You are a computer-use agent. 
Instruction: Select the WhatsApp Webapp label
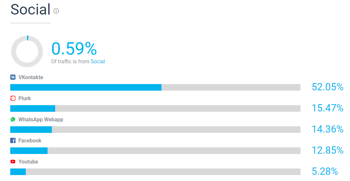coord(41,120)
